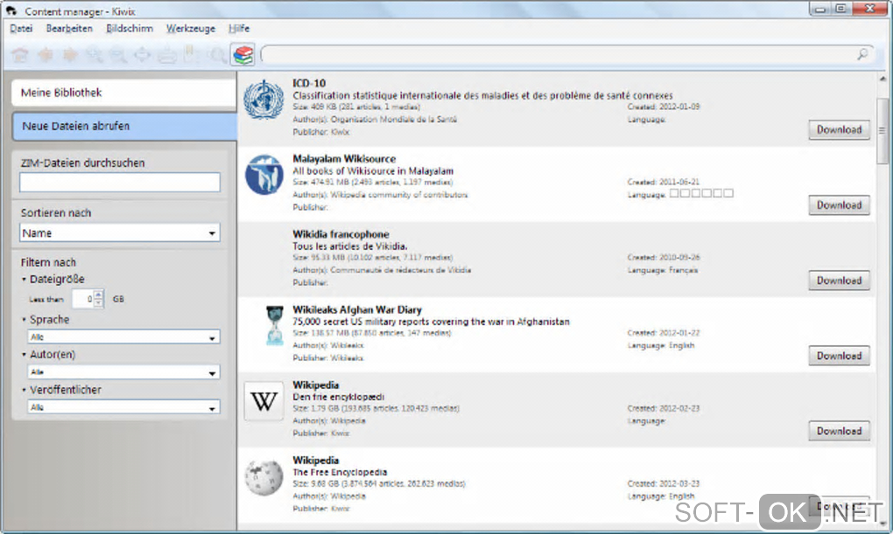Click the Wikileaks hourglass logo
Viewport: 893px width, 534px height.
pyautogui.click(x=275, y=325)
